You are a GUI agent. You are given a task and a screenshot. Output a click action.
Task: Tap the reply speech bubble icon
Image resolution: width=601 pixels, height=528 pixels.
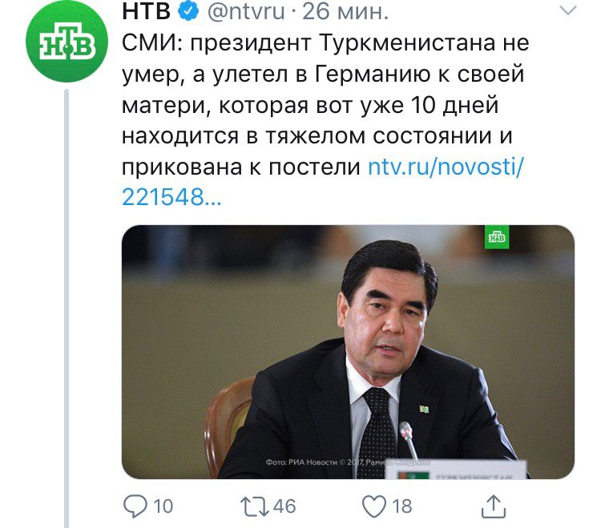[x=135, y=506]
